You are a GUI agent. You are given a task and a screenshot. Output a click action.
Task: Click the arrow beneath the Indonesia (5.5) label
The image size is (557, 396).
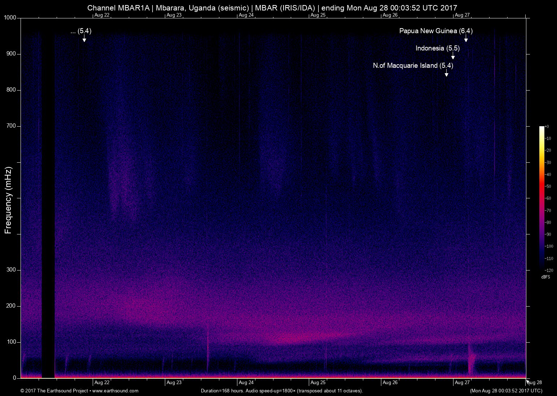tap(453, 56)
